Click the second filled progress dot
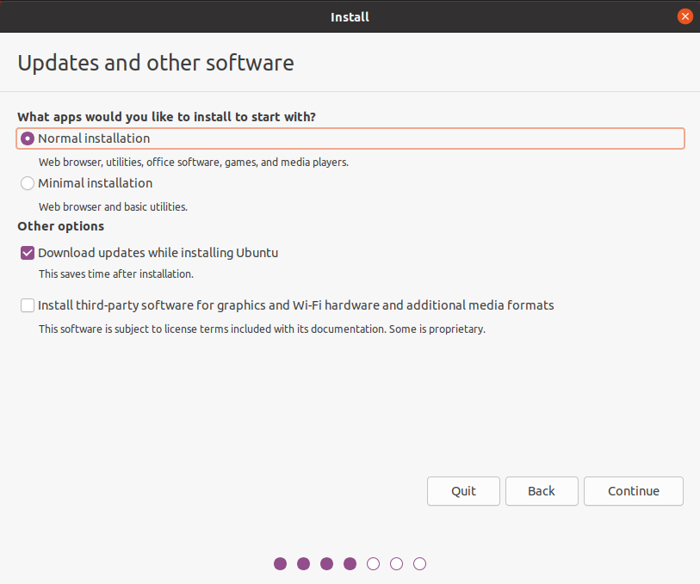This screenshot has width=700, height=584. [x=303, y=564]
